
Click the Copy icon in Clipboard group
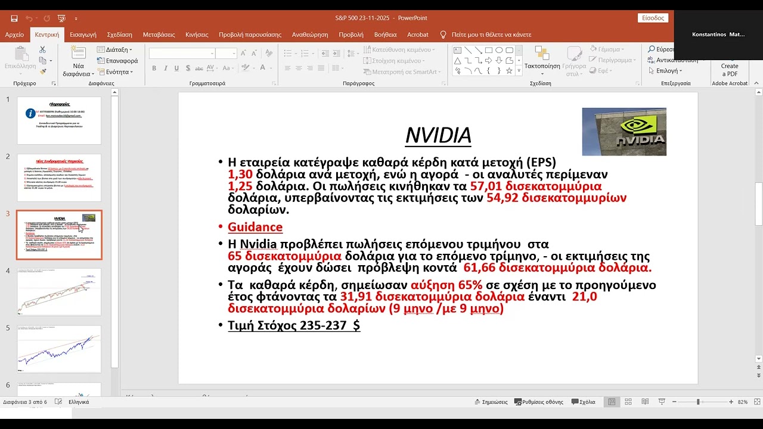(x=42, y=60)
